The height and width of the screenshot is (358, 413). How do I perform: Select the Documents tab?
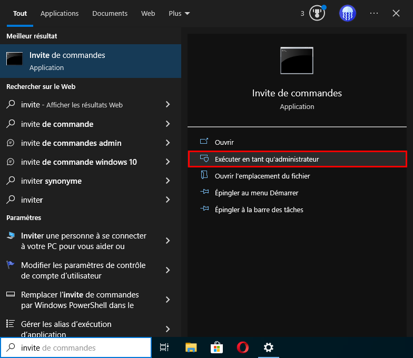coord(110,14)
